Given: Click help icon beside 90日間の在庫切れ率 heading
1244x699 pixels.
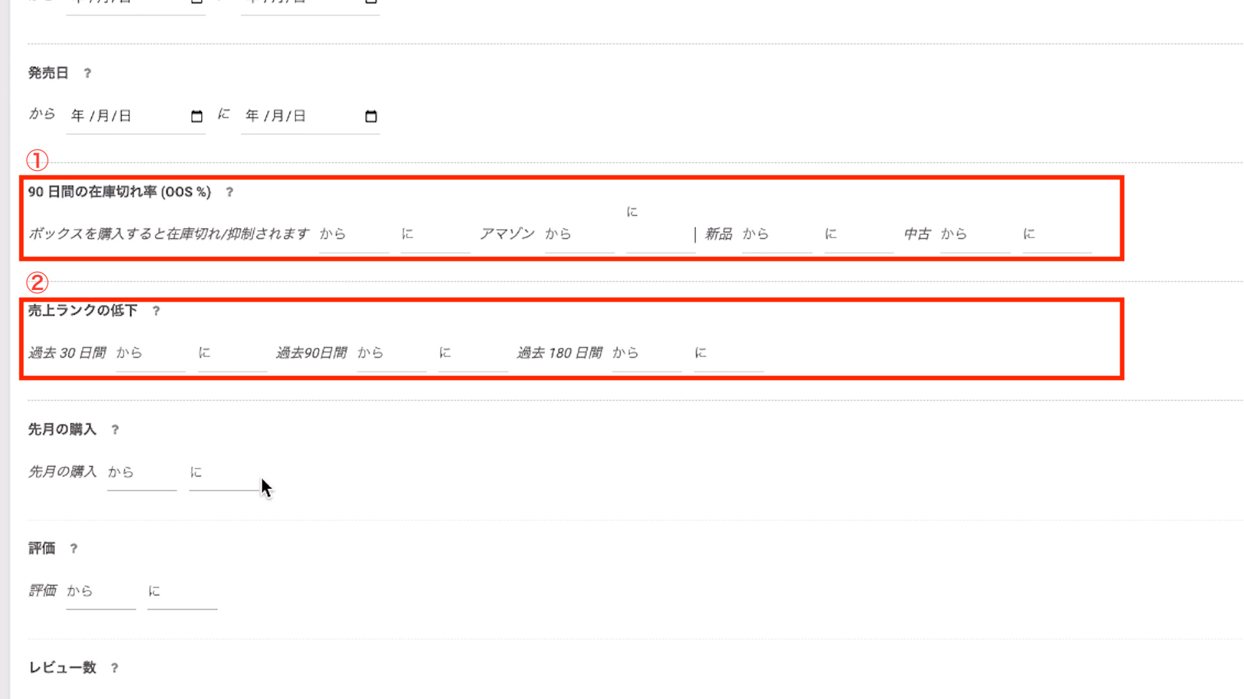Looking at the screenshot, I should point(229,192).
